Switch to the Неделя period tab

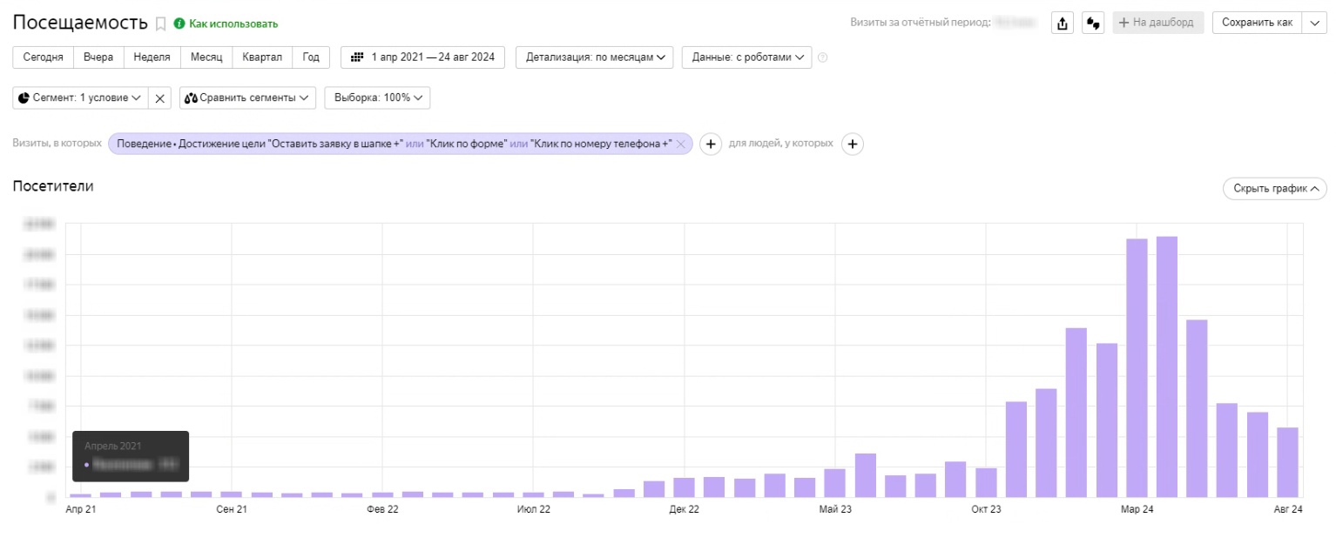click(152, 57)
